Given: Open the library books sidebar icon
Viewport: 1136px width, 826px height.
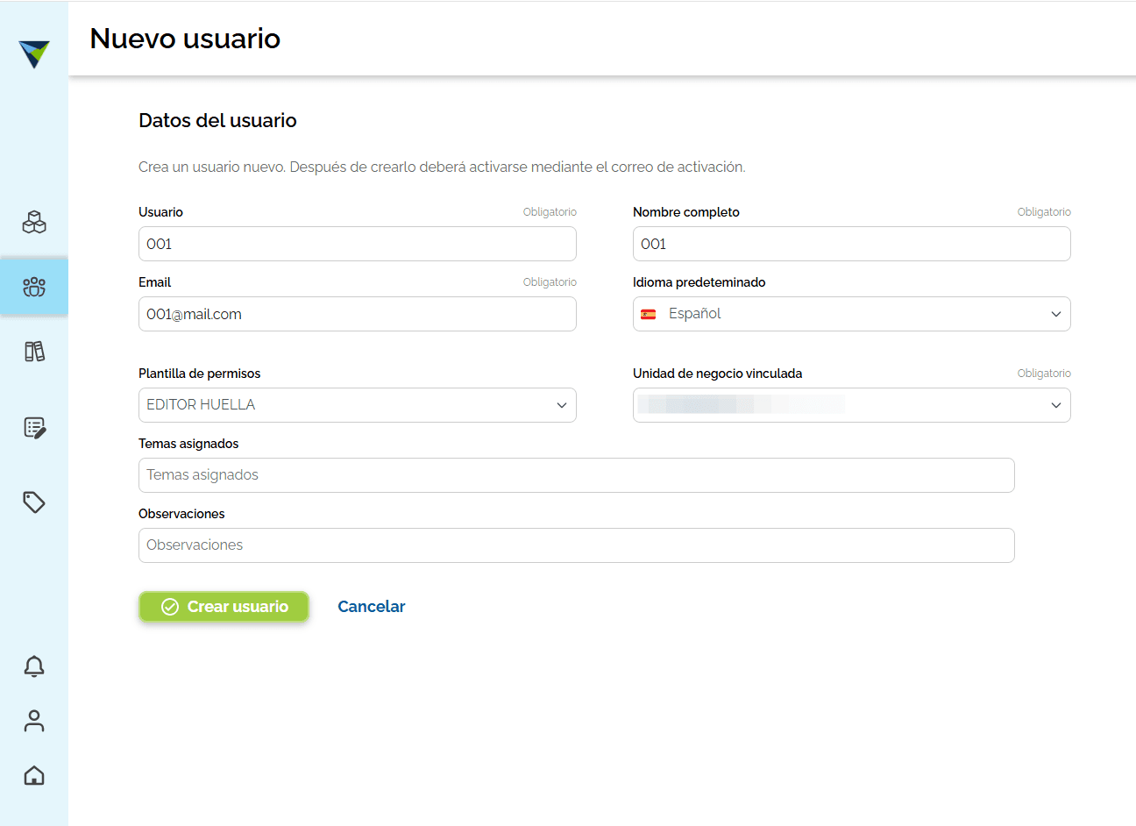Looking at the screenshot, I should click(x=34, y=352).
